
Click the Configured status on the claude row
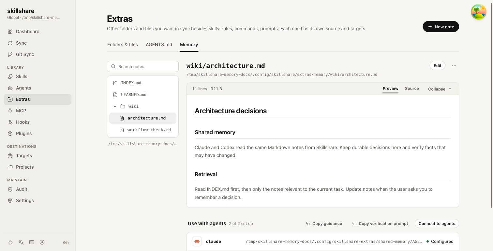click(440, 242)
